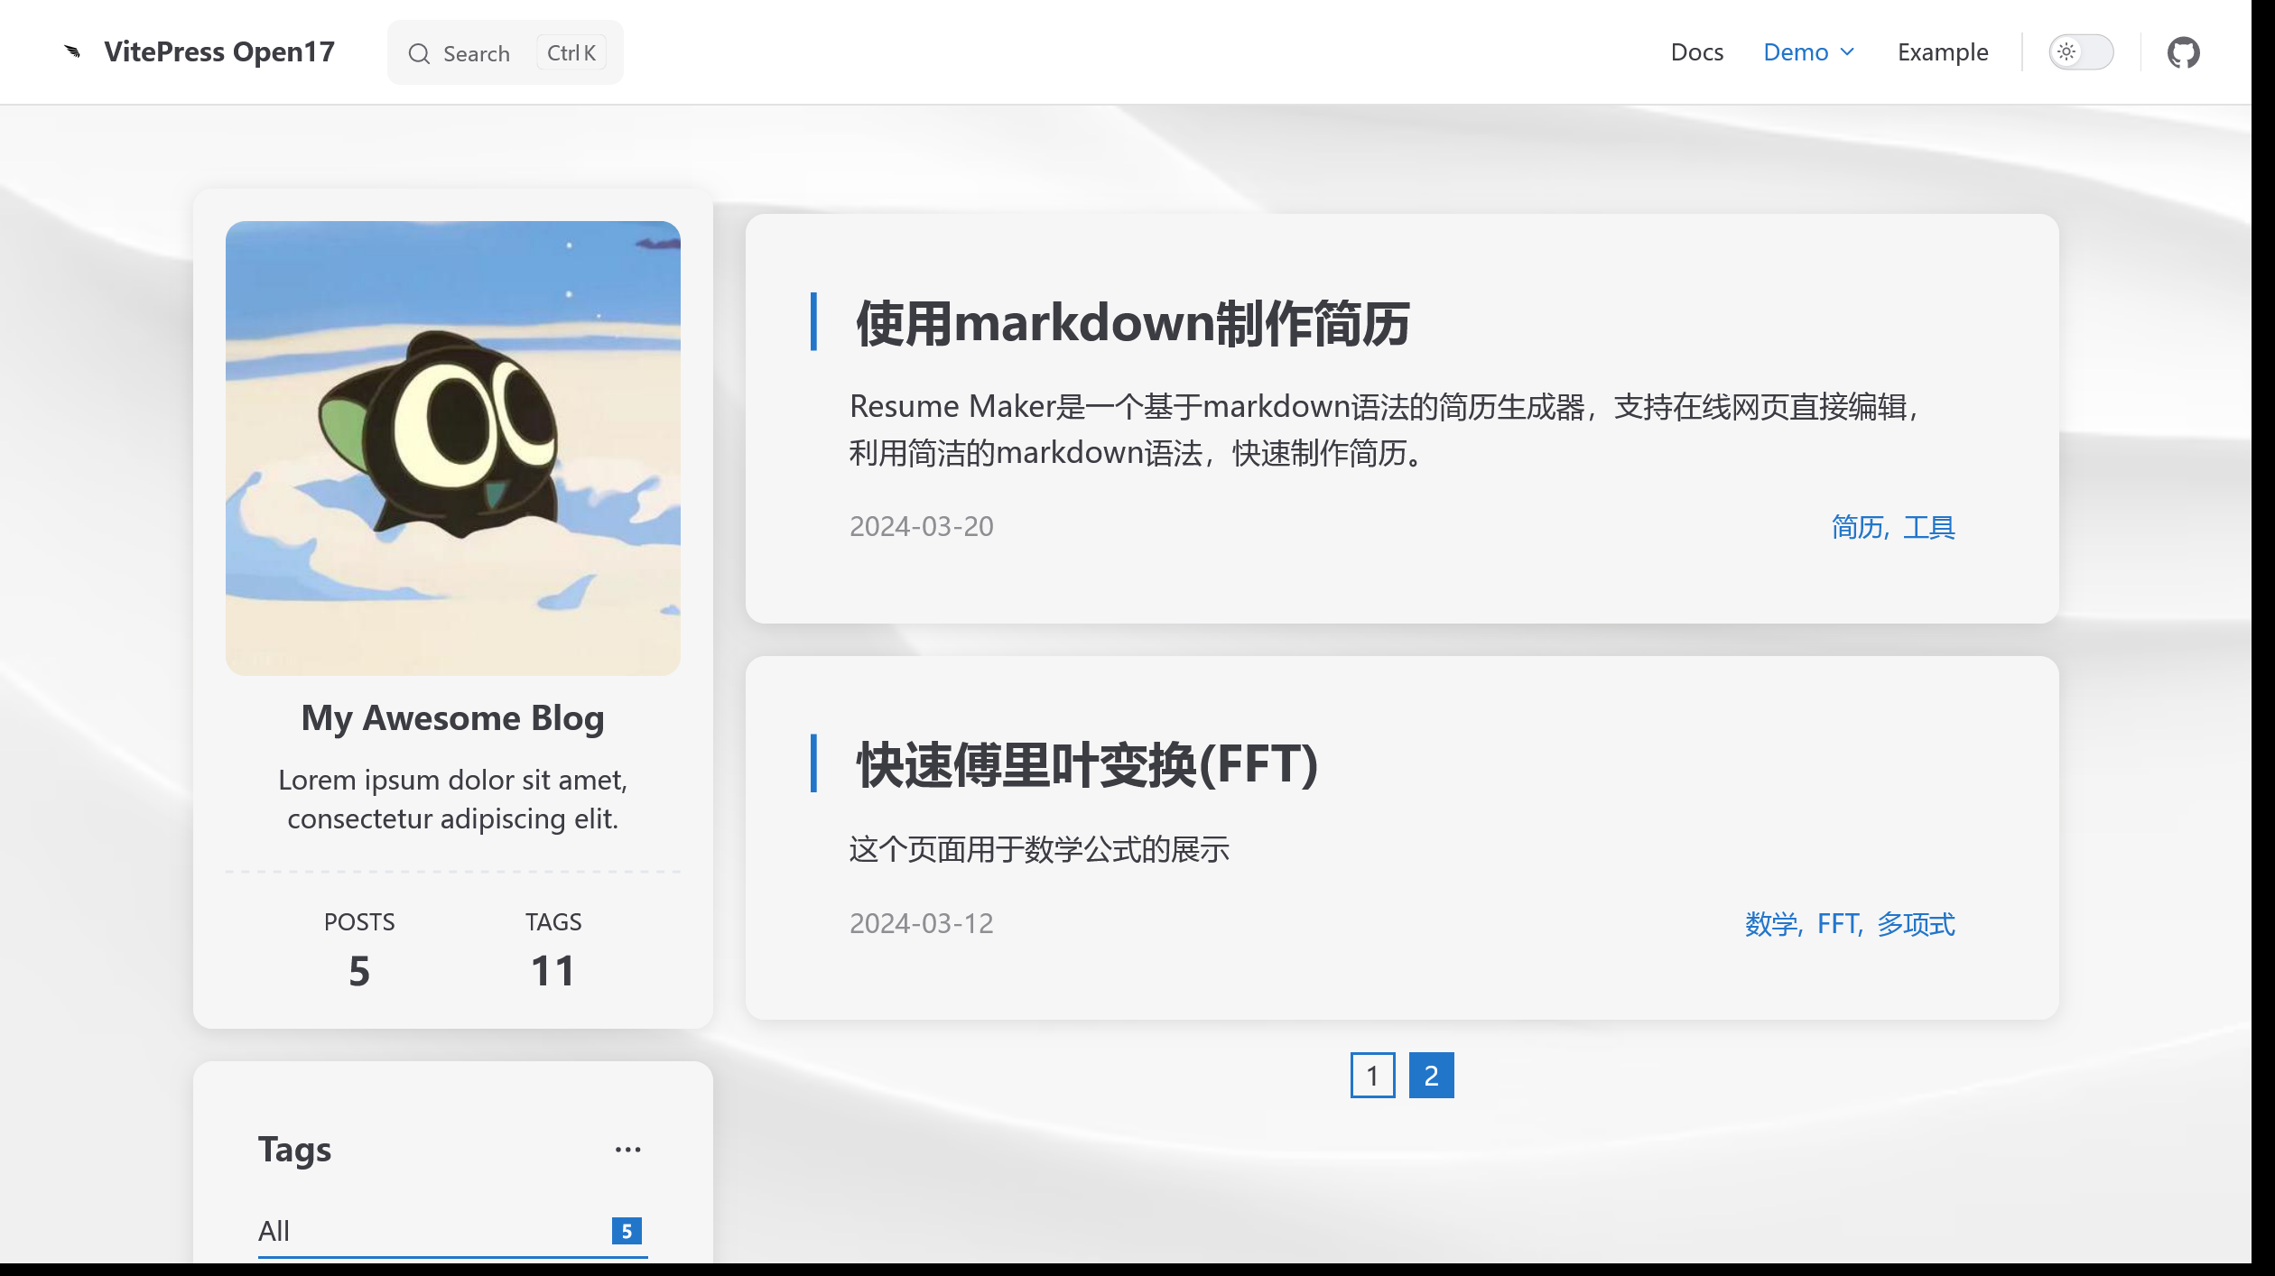
Task: Focus the Search input box
Action: pos(505,53)
